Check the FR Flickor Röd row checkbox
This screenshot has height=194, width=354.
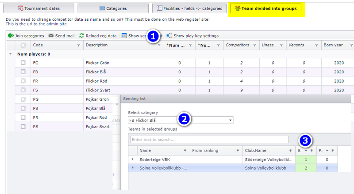tap(23, 81)
